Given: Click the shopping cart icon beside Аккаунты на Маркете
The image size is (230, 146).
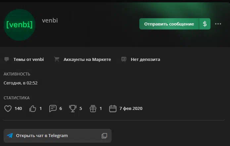Looking at the screenshot, I should coord(57,59).
